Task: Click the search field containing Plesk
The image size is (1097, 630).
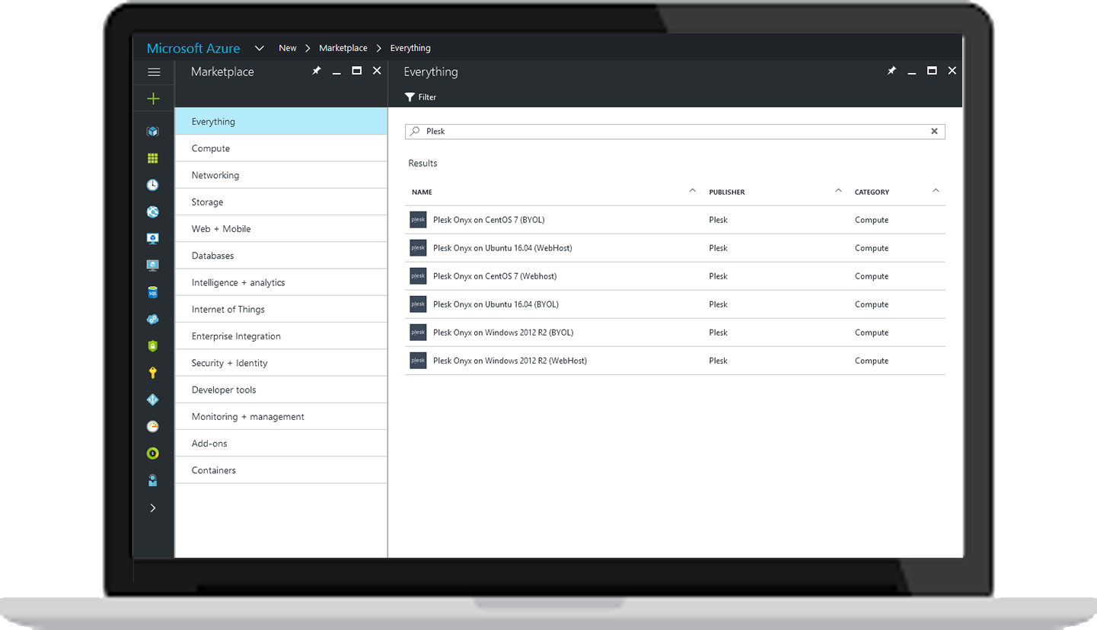Action: 670,132
